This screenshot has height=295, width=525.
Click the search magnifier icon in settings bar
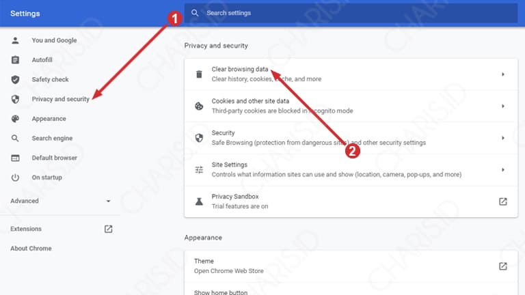[x=195, y=13]
